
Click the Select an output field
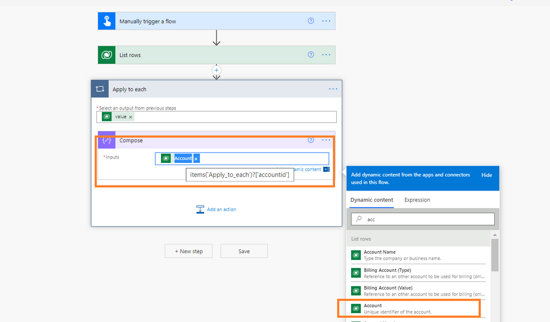coord(217,117)
